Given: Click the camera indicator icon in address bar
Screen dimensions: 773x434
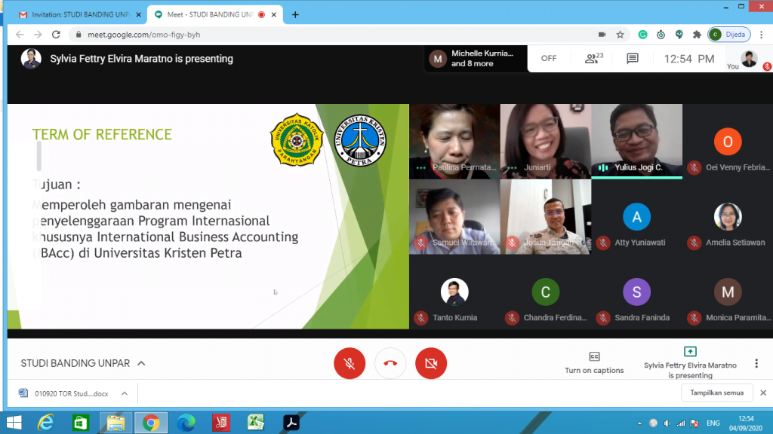Looking at the screenshot, I should point(602,35).
